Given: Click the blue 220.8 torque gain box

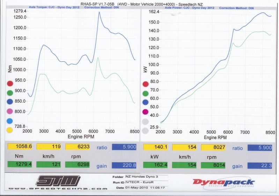Looking at the screenshot, I should click(124, 166).
